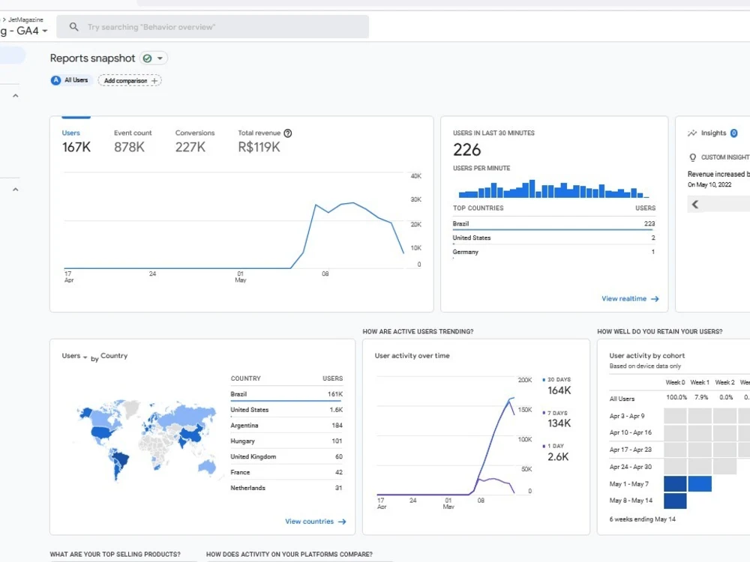Click the 7 DAYS 134K legend entry

[556, 419]
